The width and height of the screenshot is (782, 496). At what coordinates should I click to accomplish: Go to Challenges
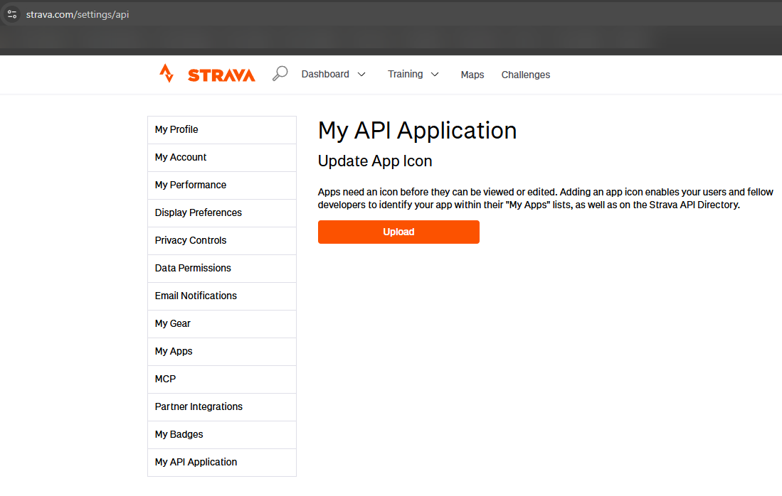tap(526, 75)
